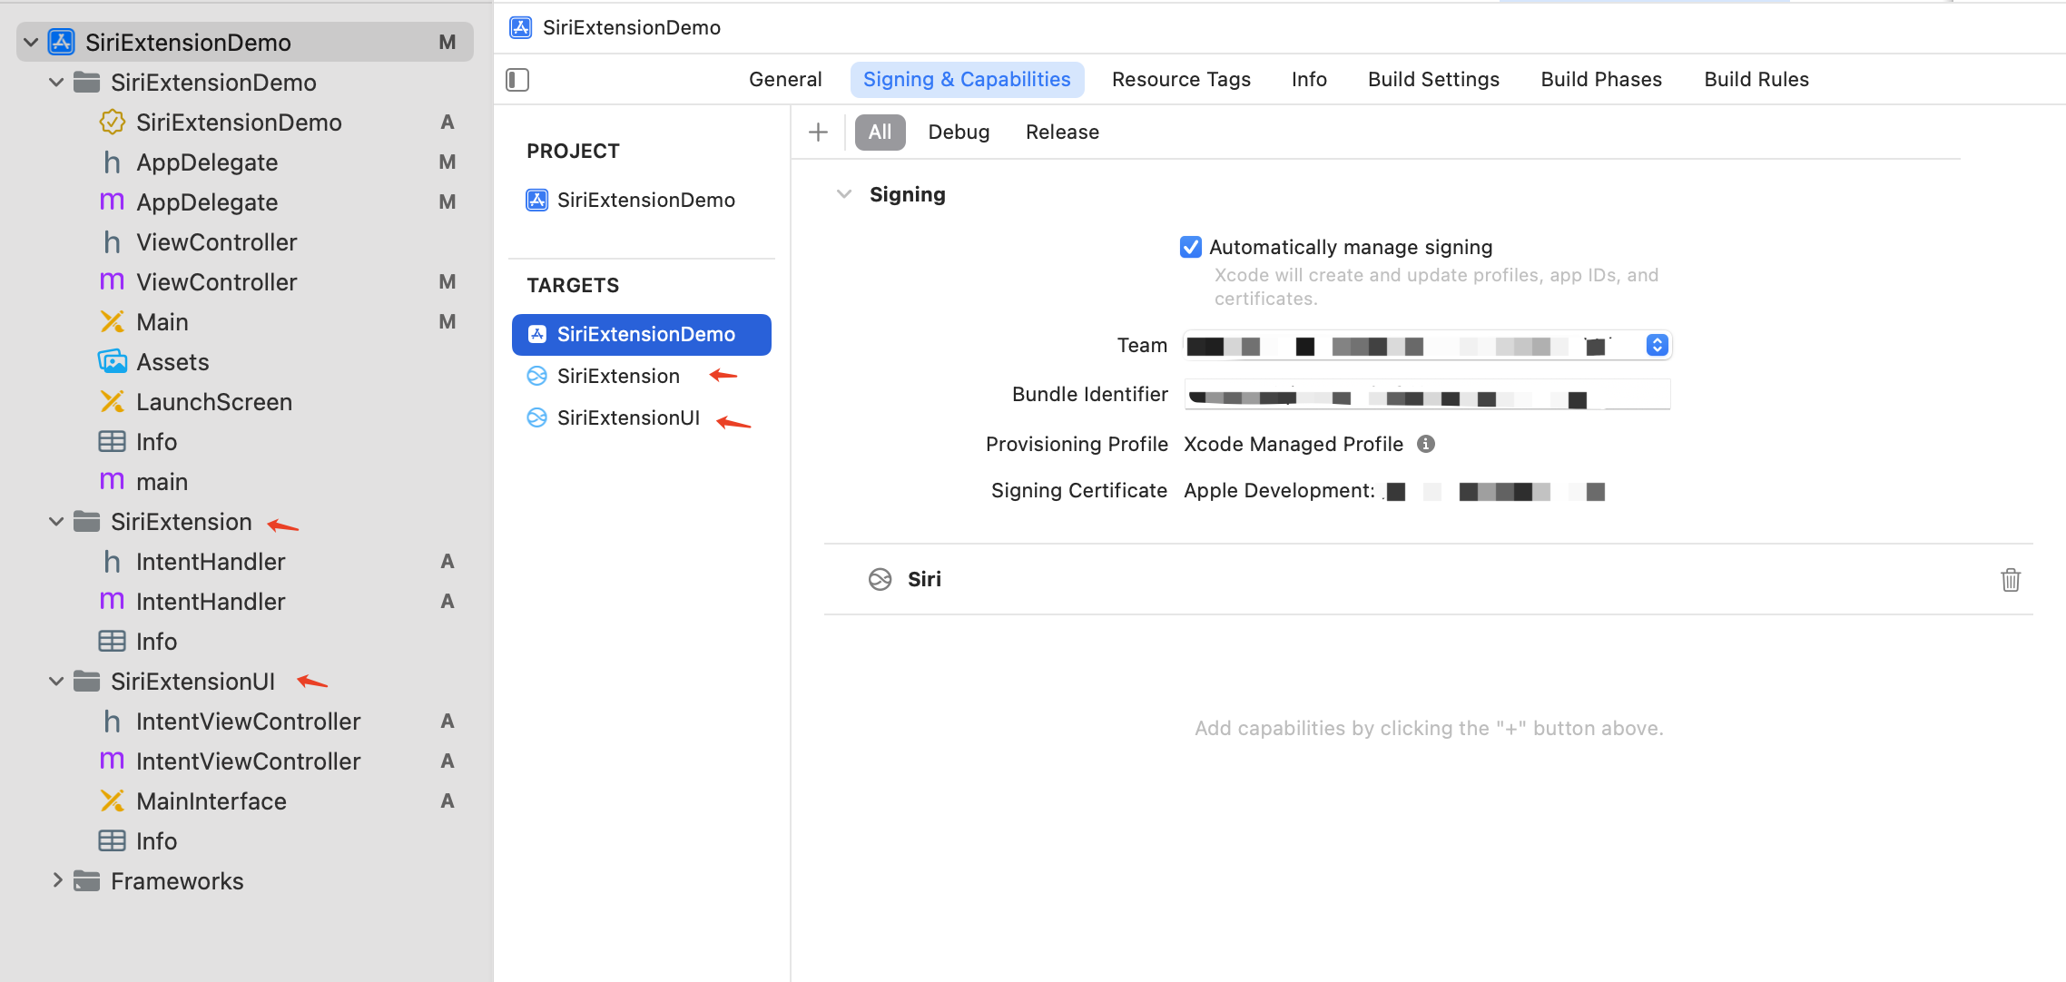Switch to the Build Settings tab

(1433, 80)
